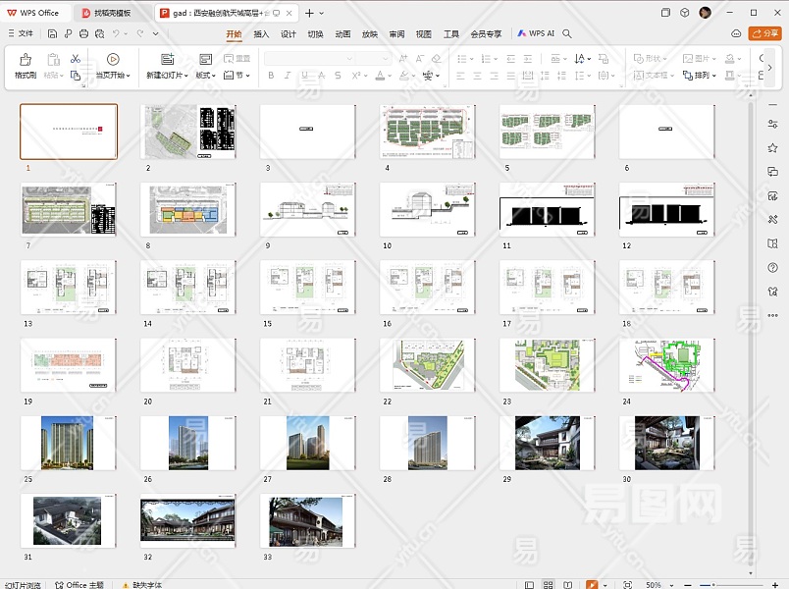Click the save icon in quick access toolbar
The width and height of the screenshot is (789, 589).
53,33
